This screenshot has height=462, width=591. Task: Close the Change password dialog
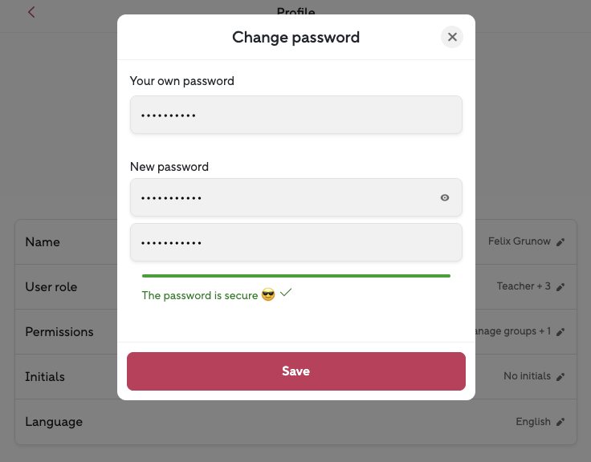pyautogui.click(x=452, y=37)
